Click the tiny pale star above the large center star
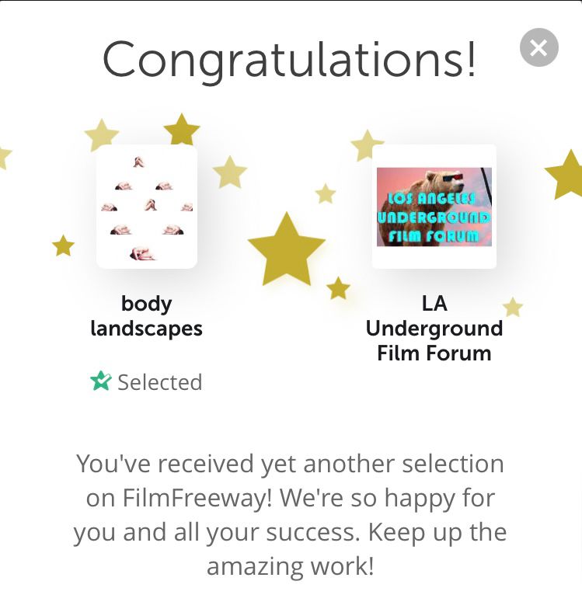 (x=326, y=193)
